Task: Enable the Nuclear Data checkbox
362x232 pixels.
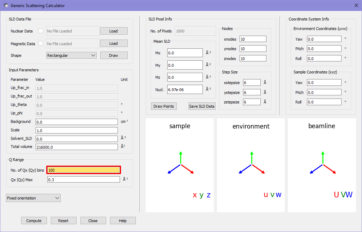Action: tap(41, 31)
